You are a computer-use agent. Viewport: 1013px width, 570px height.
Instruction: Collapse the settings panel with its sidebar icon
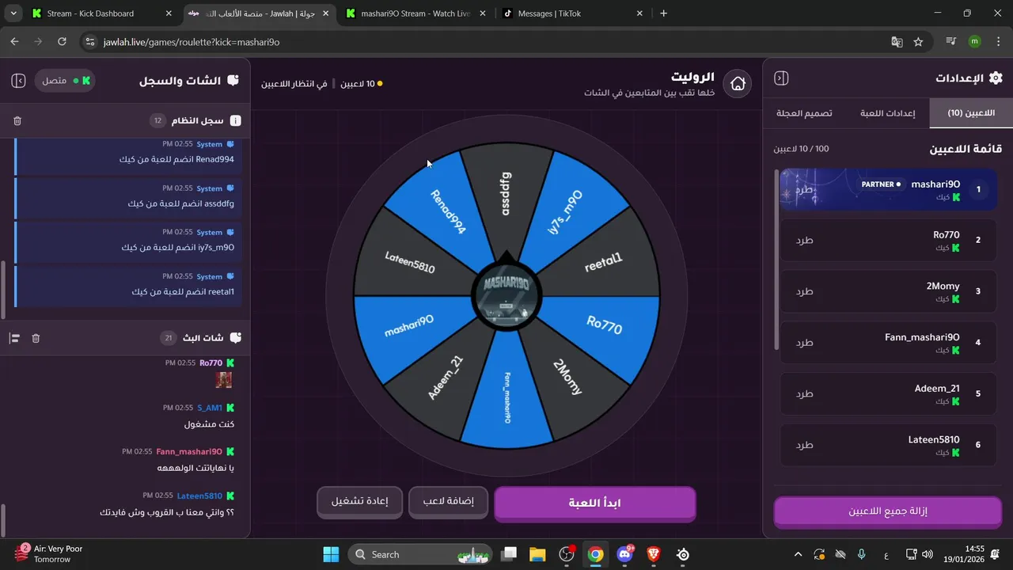(781, 78)
